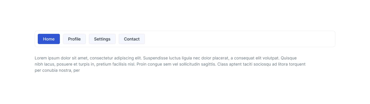Click the words "conubia nostra" in the last line
370x104 pixels.
coord(56,70)
